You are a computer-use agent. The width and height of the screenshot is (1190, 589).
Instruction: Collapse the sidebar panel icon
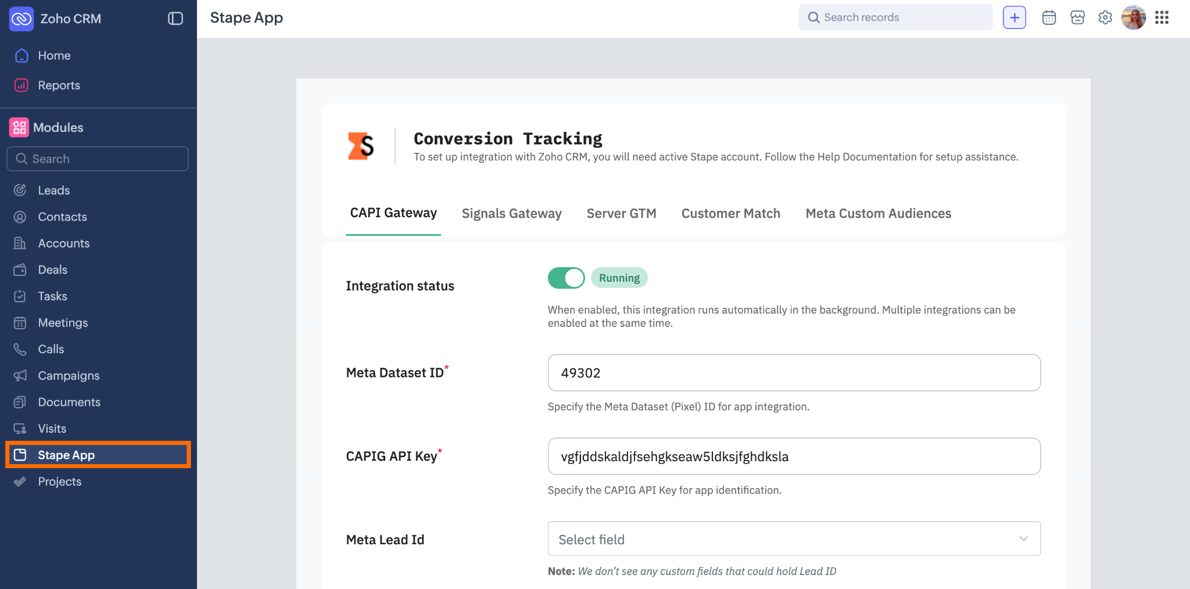175,19
